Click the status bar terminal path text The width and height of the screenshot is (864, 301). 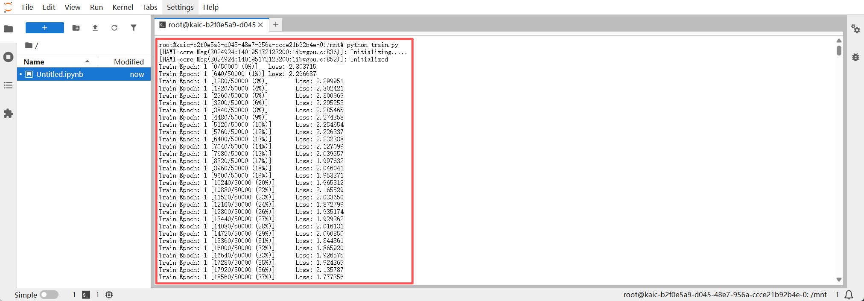pyautogui.click(x=725, y=295)
